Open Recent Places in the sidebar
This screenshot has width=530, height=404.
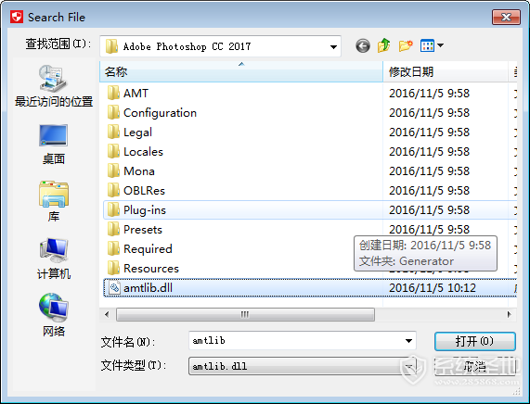tap(54, 86)
